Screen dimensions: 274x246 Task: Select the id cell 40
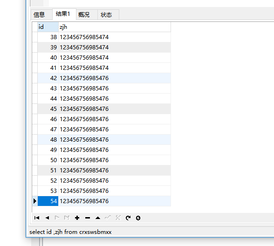(48, 58)
